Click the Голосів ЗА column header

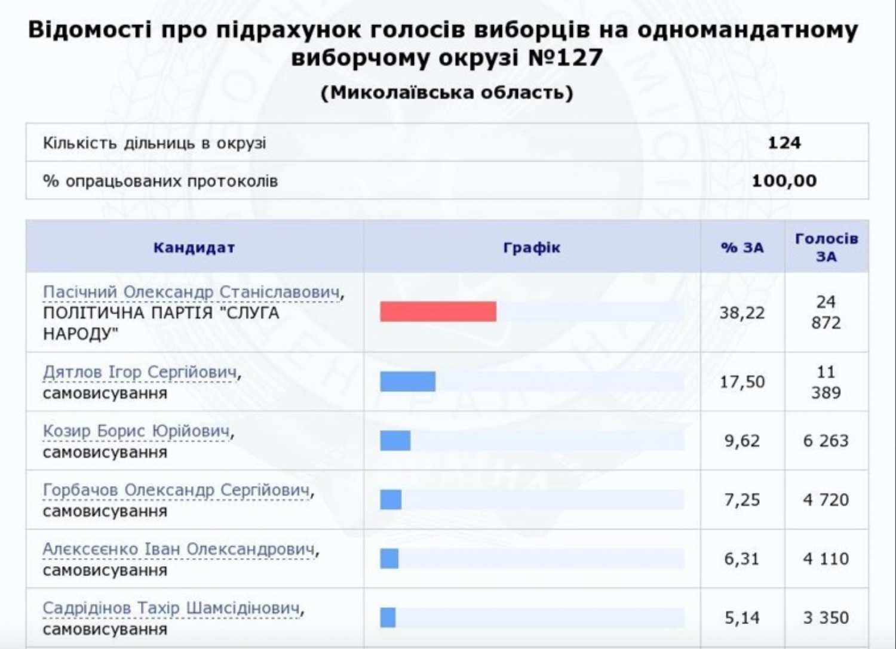click(826, 247)
